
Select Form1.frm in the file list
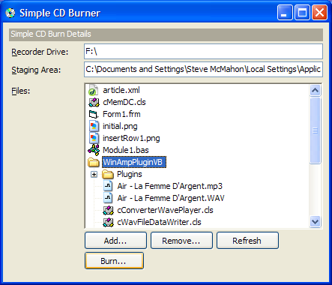(121, 114)
